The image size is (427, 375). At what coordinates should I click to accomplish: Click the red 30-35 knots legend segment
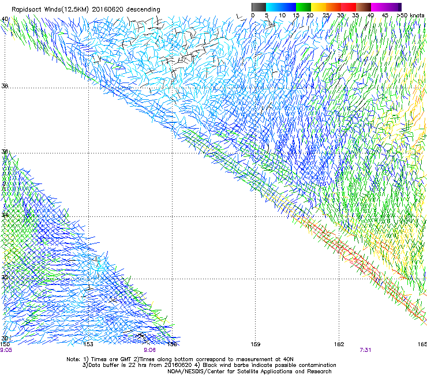tap(349, 7)
